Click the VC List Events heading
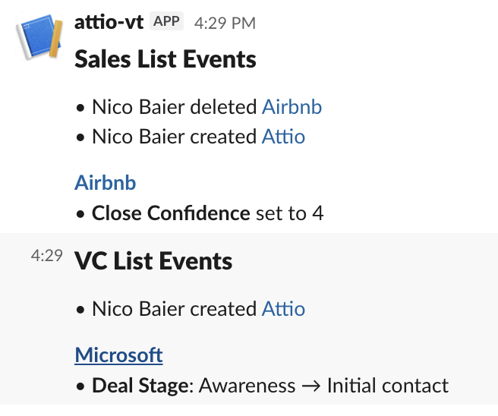The height and width of the screenshot is (416, 498). click(153, 261)
